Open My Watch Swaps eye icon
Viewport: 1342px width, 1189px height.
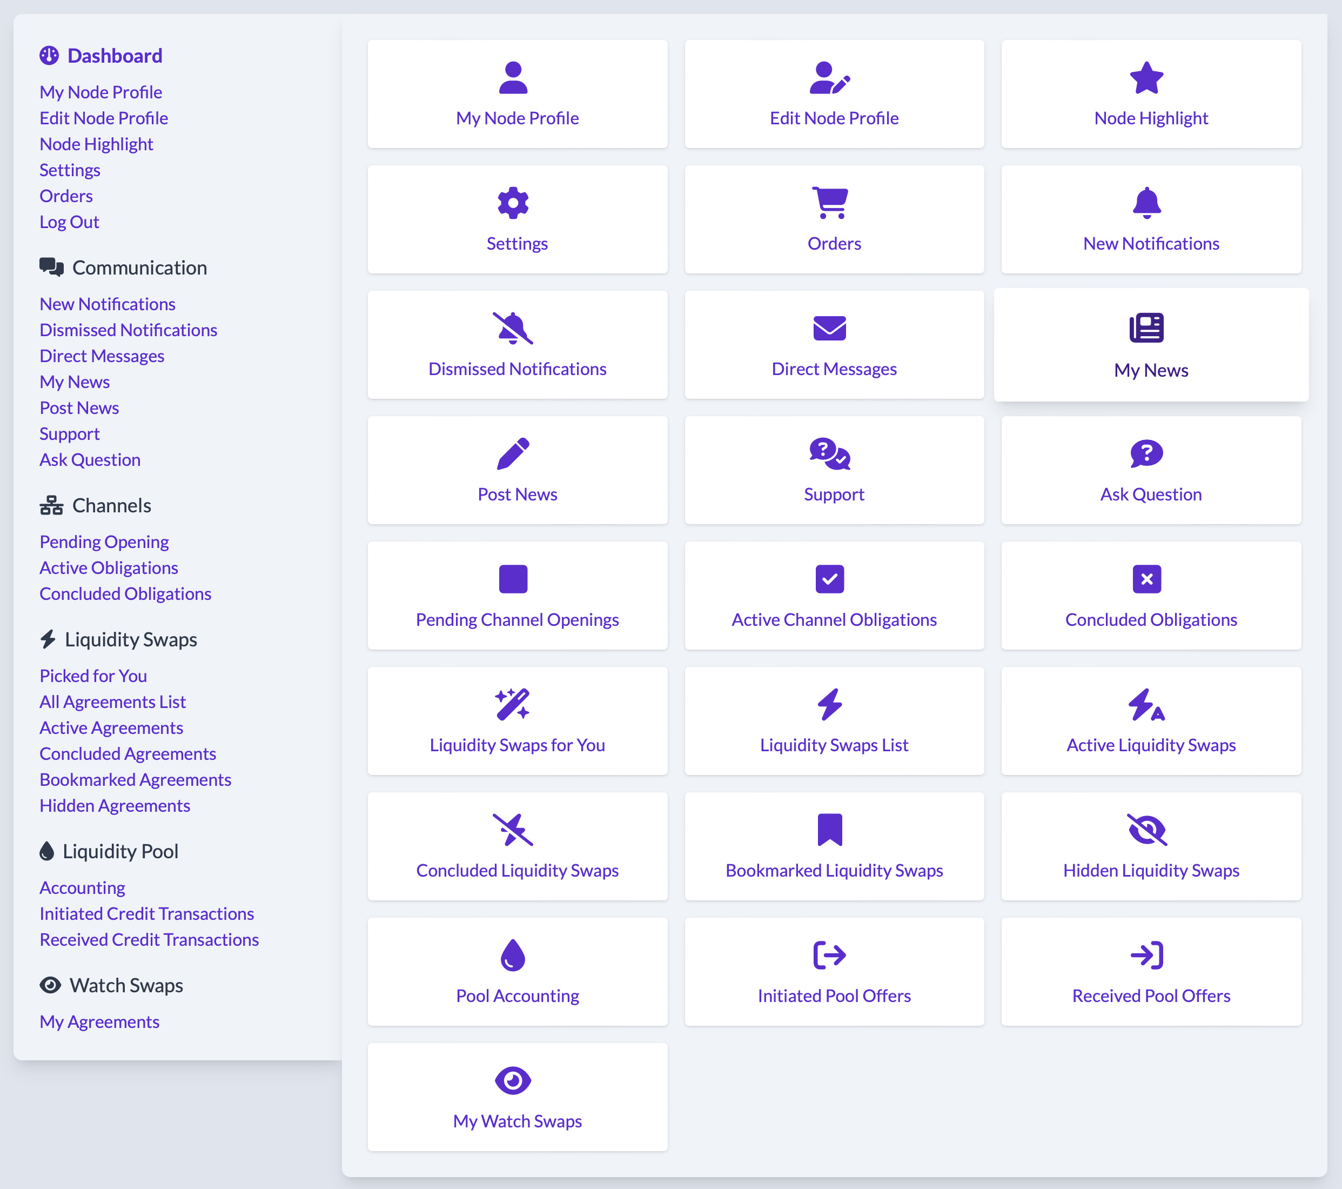513,1080
